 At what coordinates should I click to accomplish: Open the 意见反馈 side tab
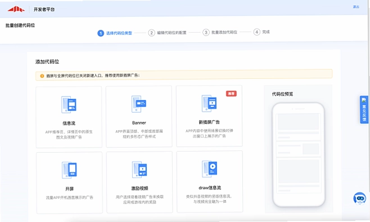[x=364, y=110]
